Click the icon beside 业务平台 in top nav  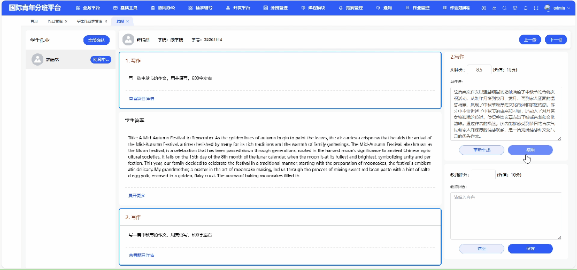(x=78, y=8)
